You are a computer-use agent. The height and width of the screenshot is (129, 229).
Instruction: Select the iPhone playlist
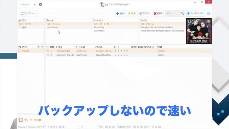click(30, 51)
